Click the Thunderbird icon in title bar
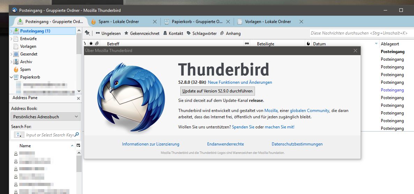The image size is (414, 194). point(14,10)
